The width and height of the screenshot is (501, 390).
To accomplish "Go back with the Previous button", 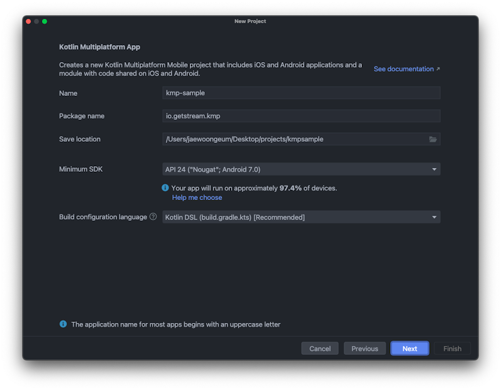I will [x=364, y=349].
